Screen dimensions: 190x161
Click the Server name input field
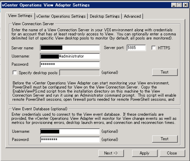[x=70, y=48]
